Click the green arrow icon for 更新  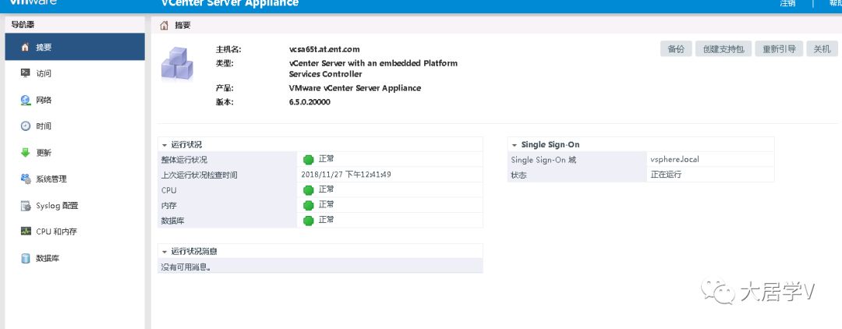(x=25, y=153)
